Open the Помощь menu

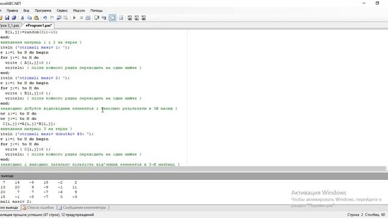(96, 10)
